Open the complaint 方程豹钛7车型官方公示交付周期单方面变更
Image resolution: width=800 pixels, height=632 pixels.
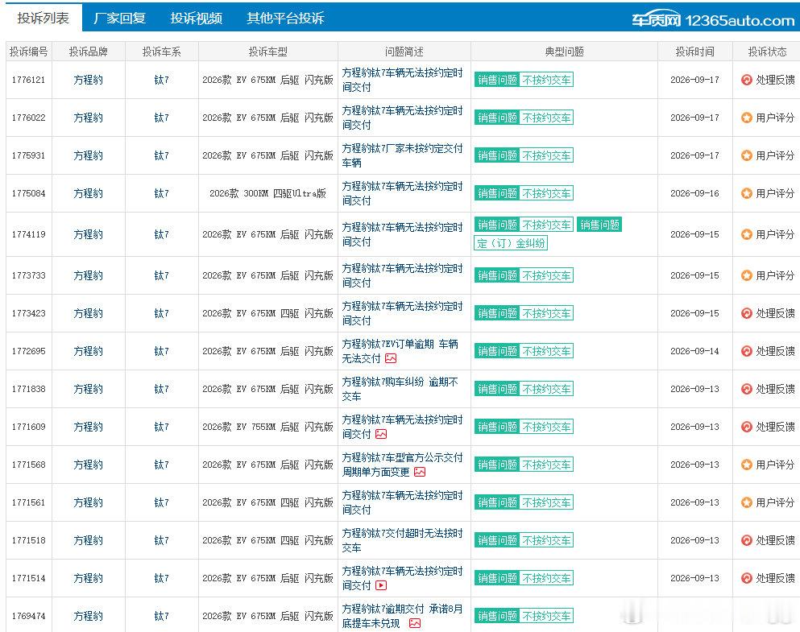click(403, 465)
